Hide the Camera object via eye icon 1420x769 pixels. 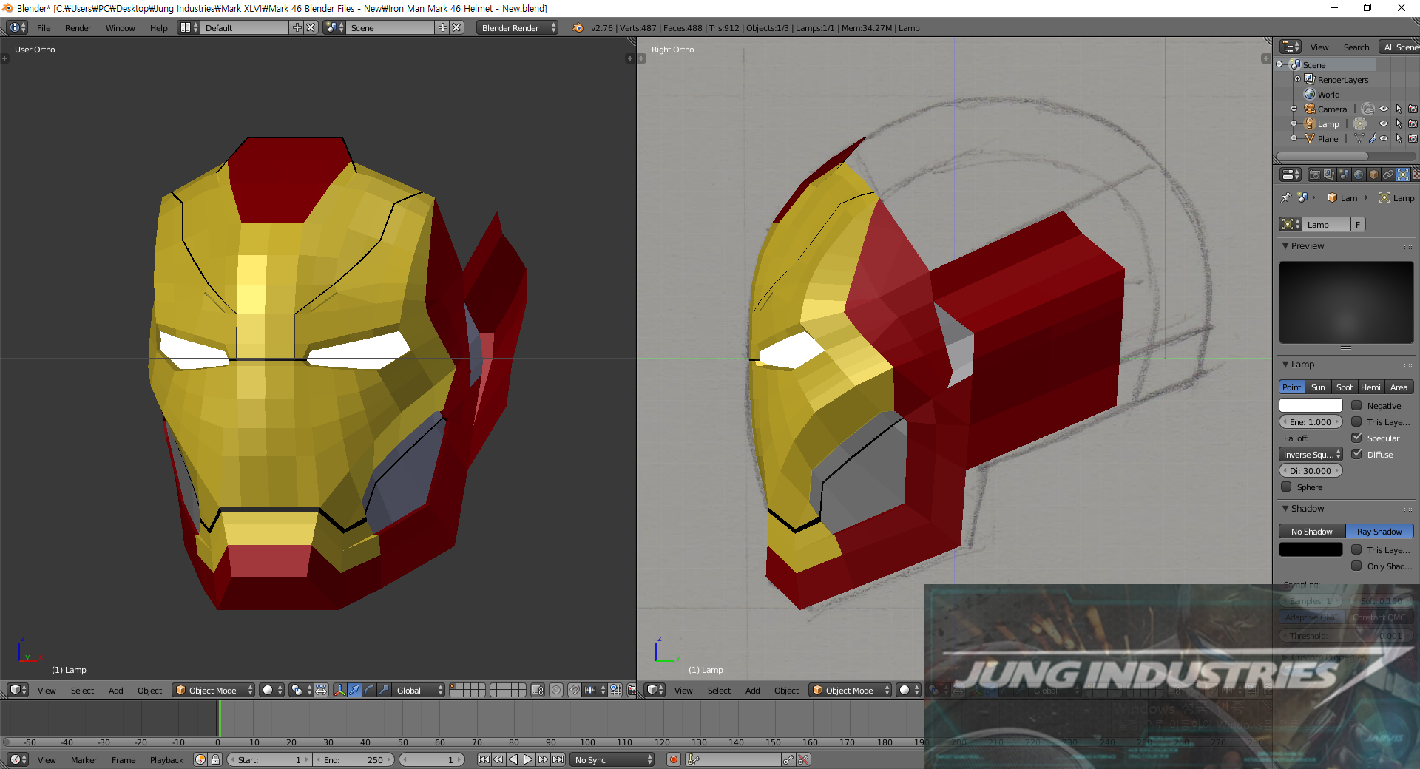1384,109
